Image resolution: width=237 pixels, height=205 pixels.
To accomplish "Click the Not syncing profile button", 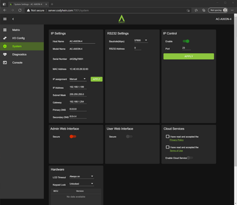I will point(218,10).
